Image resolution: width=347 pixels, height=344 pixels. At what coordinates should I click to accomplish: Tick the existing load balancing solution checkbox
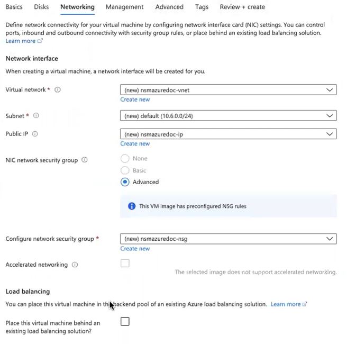(x=125, y=321)
